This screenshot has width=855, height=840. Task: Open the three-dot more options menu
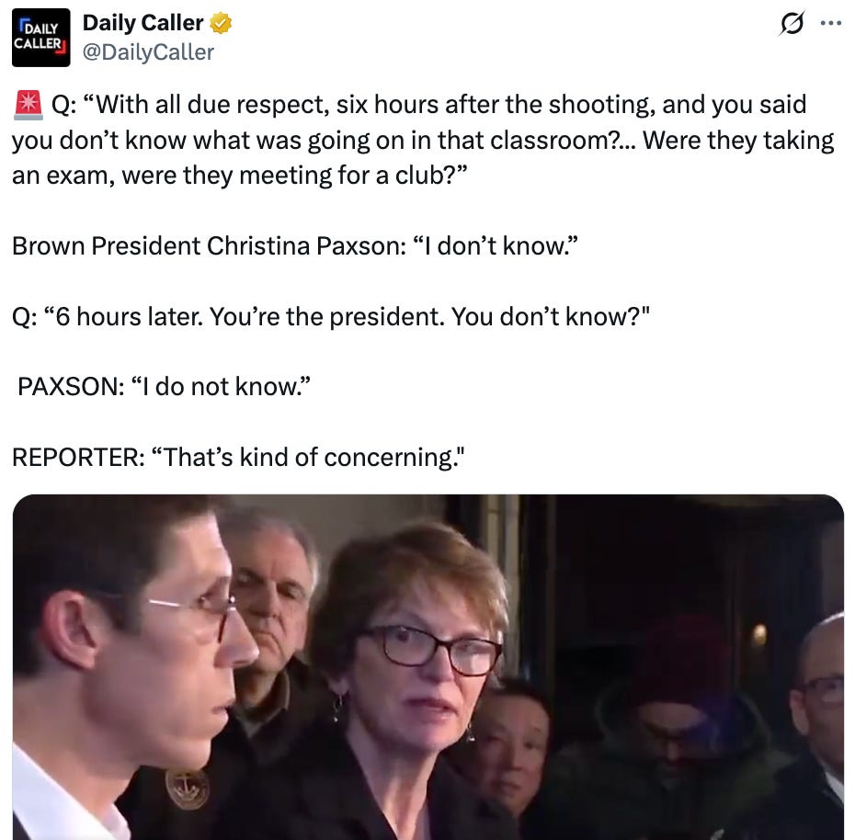click(831, 24)
